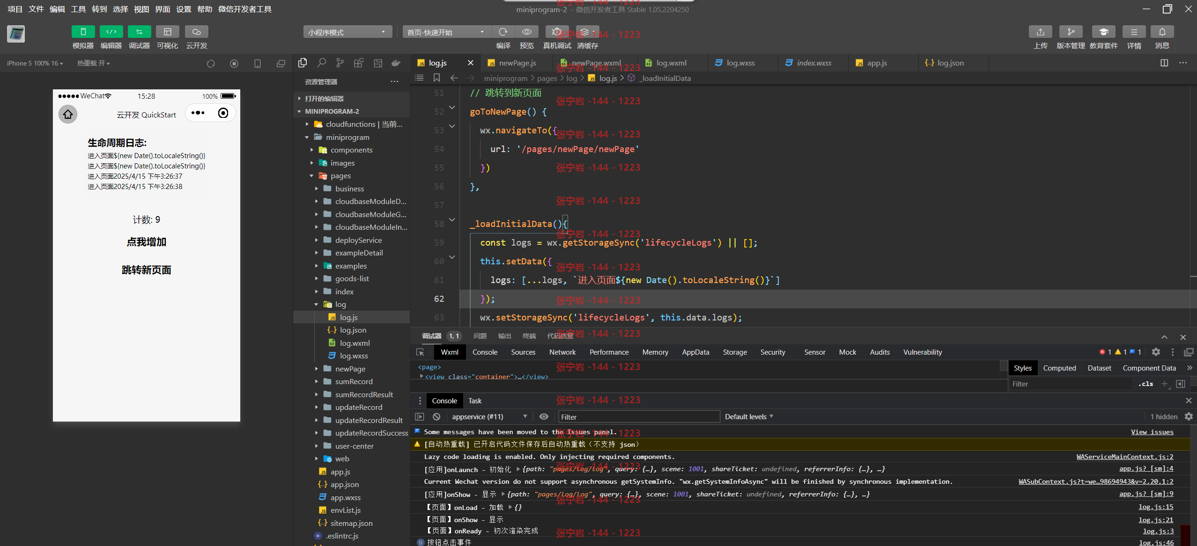Viewport: 1197px width, 546px height.
Task: Toggle the Simulator panel button
Action: (x=83, y=32)
